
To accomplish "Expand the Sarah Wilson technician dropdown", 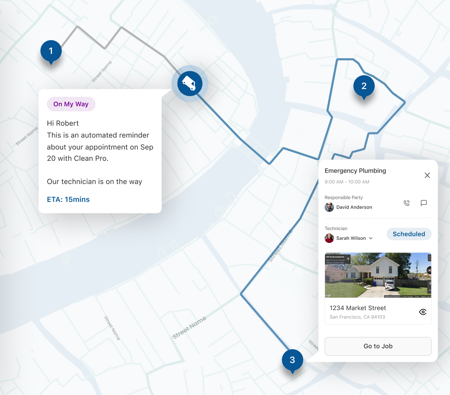I will click(x=371, y=238).
